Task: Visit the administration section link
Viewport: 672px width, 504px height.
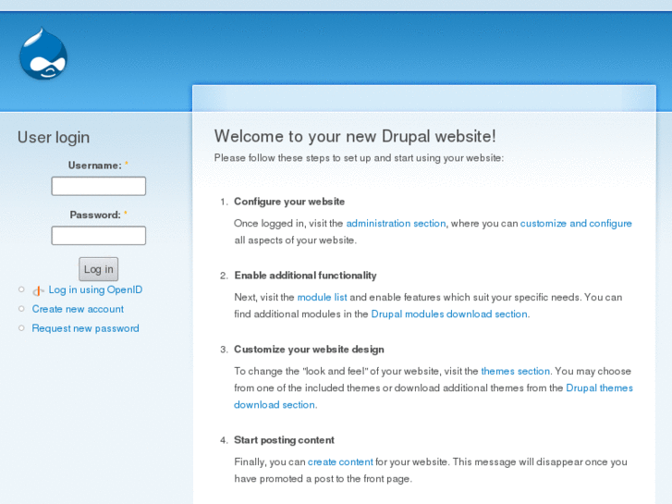Action: pyautogui.click(x=396, y=224)
